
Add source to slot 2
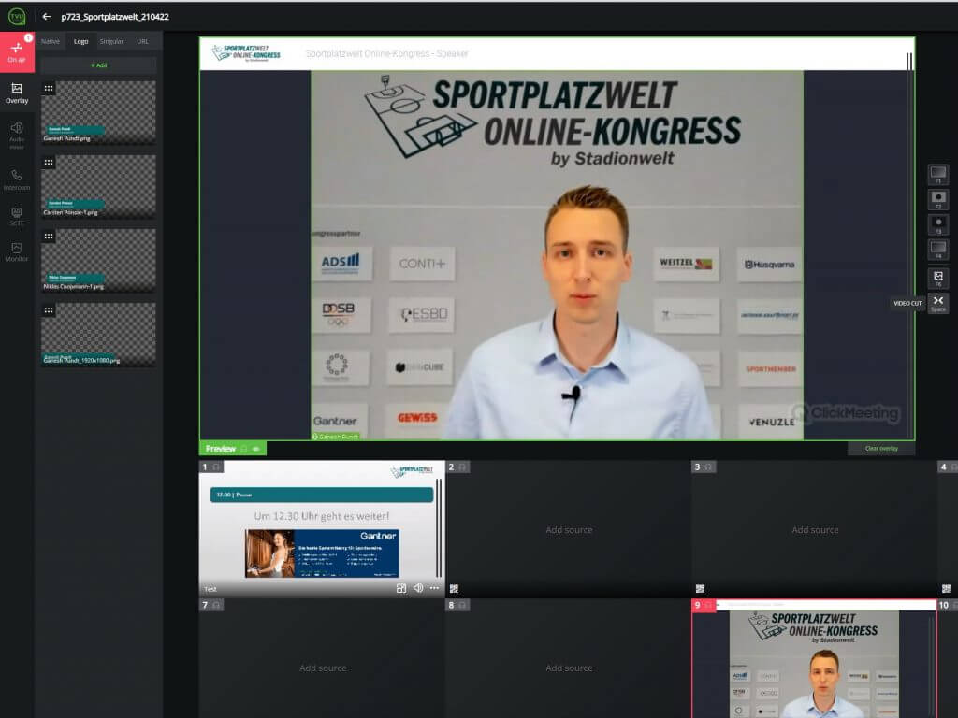click(569, 530)
